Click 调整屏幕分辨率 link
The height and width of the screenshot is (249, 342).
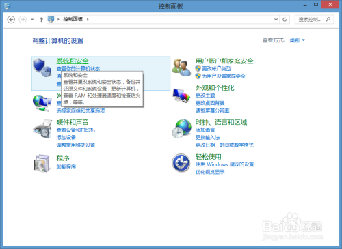(x=213, y=111)
